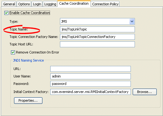The width and height of the screenshot is (163, 116).
Task: Switch to the General tab
Action: 9,4
